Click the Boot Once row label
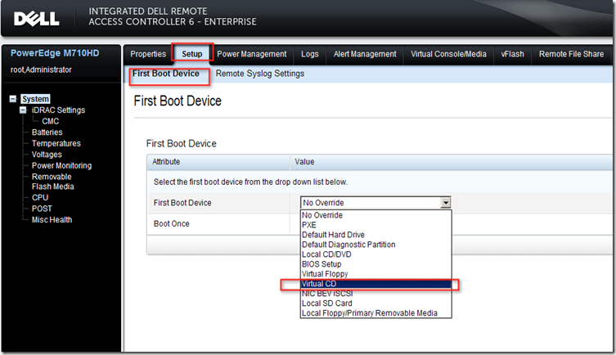 (x=172, y=224)
